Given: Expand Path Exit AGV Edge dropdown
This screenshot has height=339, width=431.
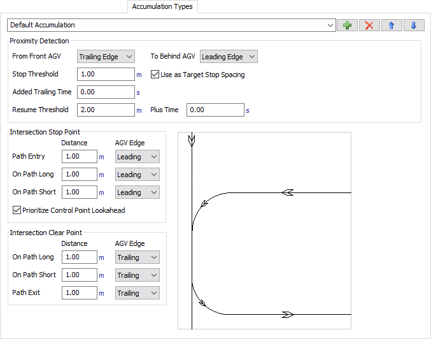Looking at the screenshot, I should click(x=137, y=293).
